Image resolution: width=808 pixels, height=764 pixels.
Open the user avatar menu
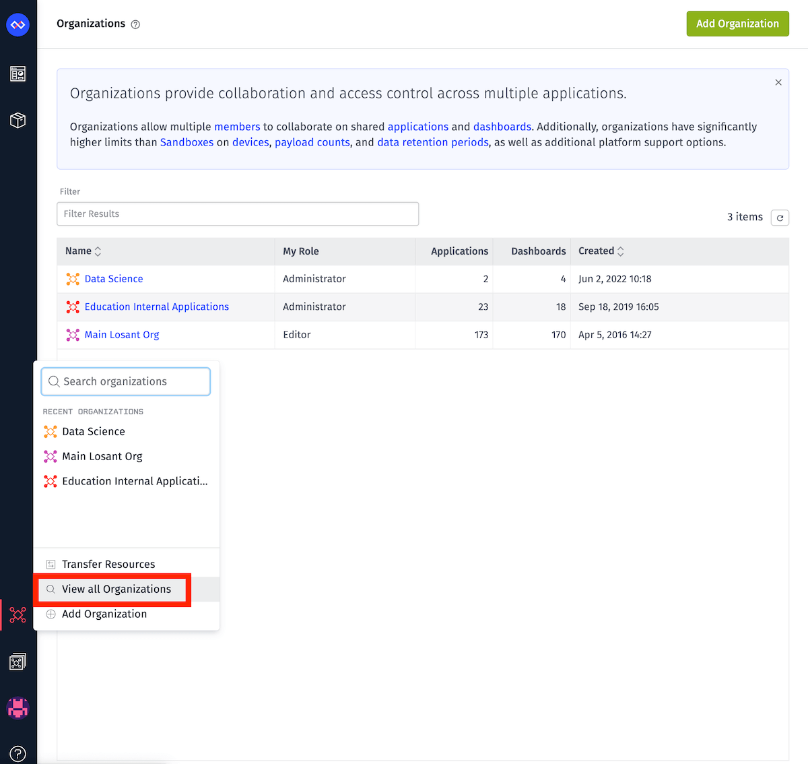pos(18,708)
